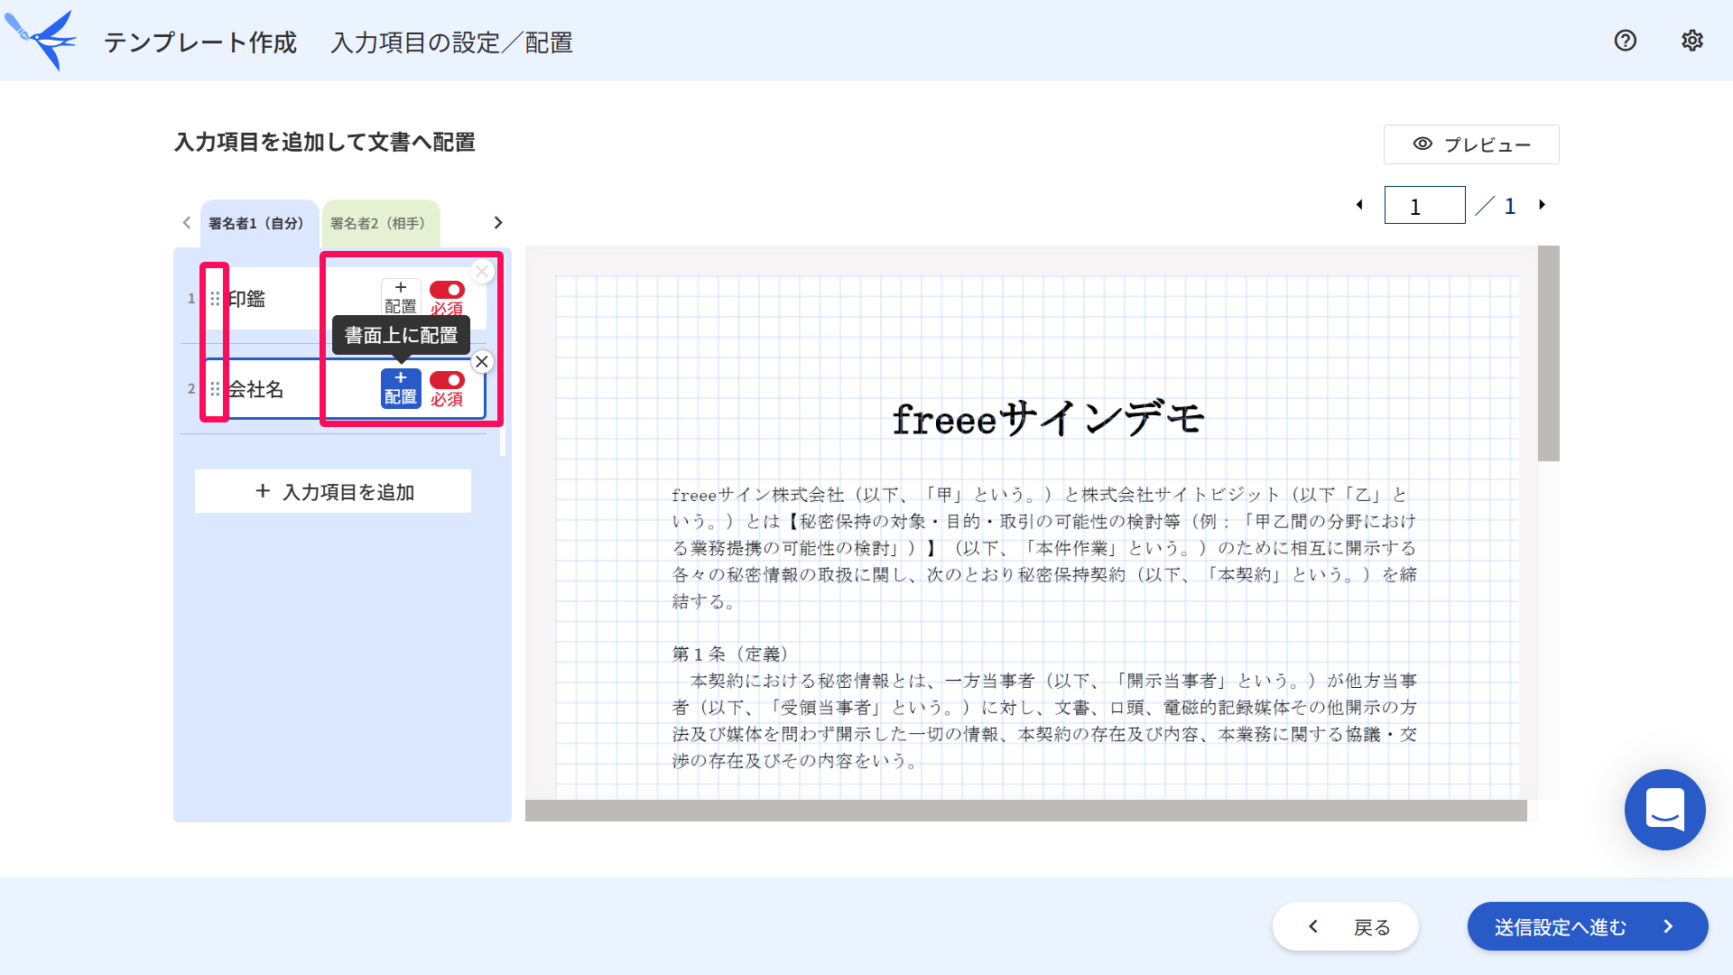Click the page number input field
This screenshot has width=1733, height=975.
[x=1424, y=205]
